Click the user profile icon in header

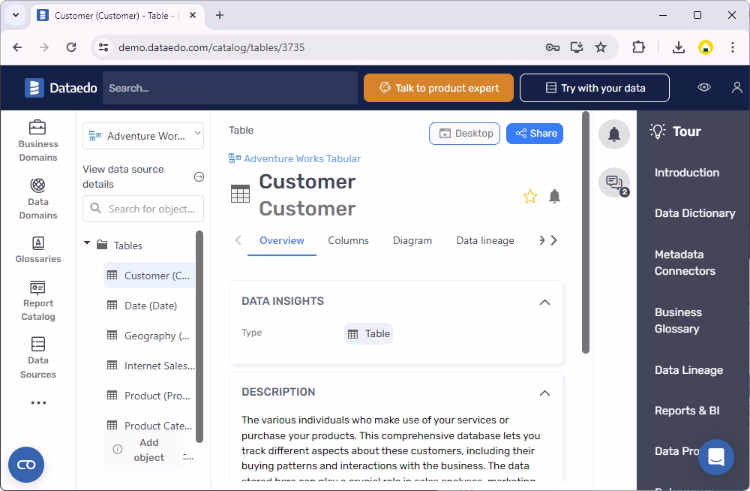click(736, 88)
